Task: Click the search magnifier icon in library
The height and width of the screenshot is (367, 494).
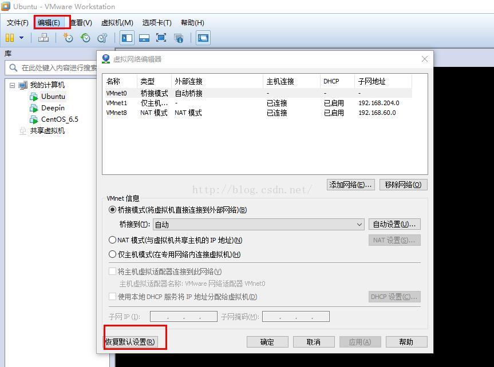Action: 13,67
